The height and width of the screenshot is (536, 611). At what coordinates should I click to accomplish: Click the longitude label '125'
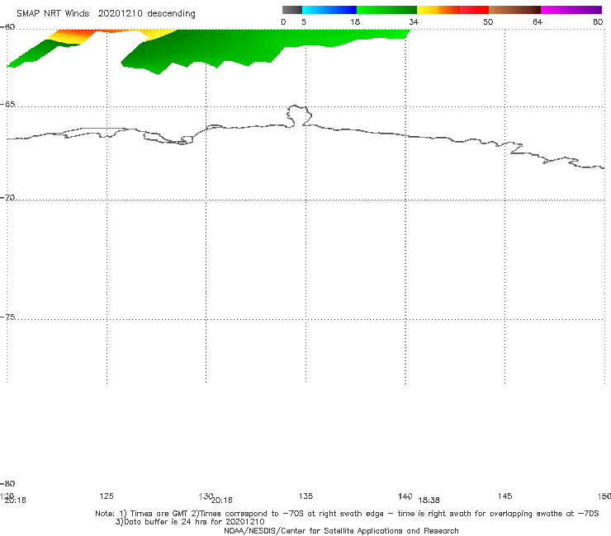pos(107,496)
